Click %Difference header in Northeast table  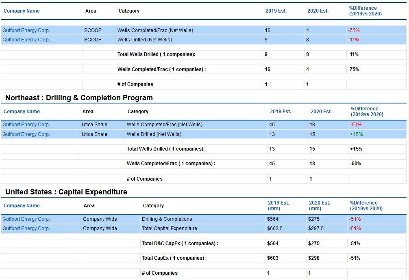pyautogui.click(x=367, y=112)
